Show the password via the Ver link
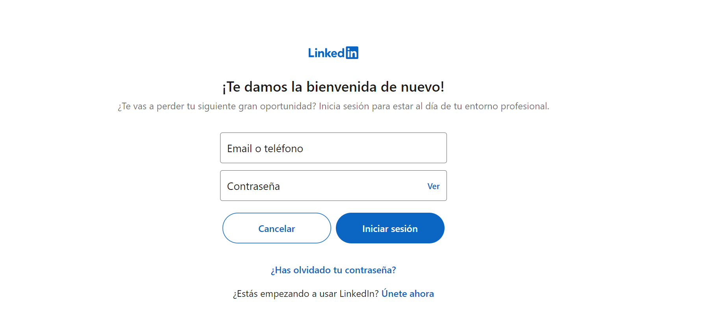 click(x=434, y=186)
